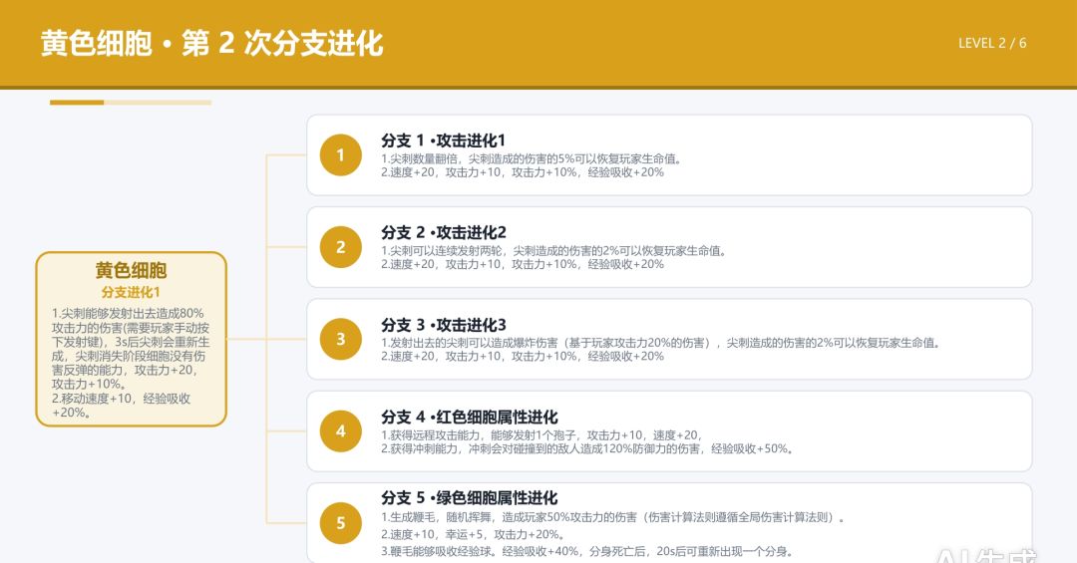Click the node card description about 尖刺能够发射
The width and height of the screenshot is (1077, 563).
tap(131, 363)
